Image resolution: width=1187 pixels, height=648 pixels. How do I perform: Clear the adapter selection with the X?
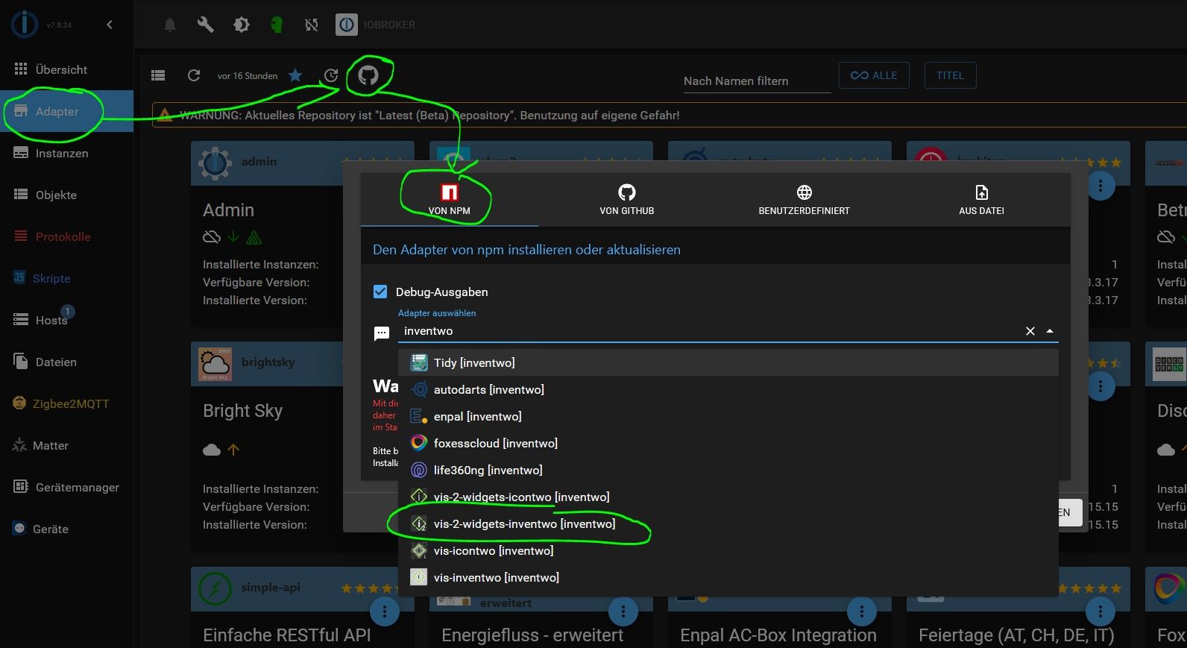click(x=1030, y=331)
